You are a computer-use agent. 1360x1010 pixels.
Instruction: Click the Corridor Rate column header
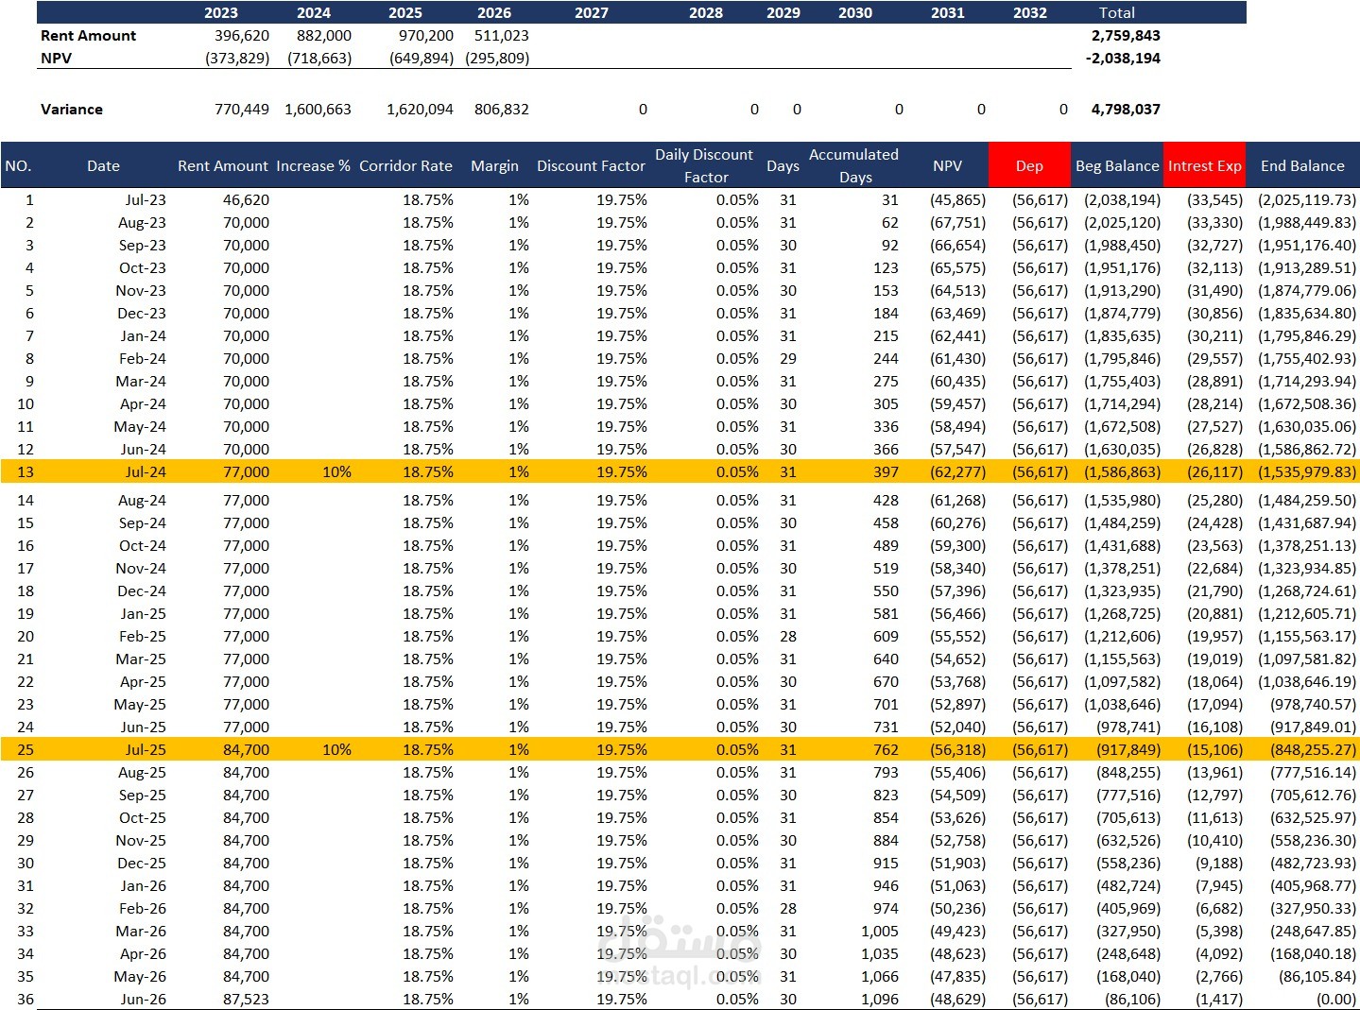[405, 165]
